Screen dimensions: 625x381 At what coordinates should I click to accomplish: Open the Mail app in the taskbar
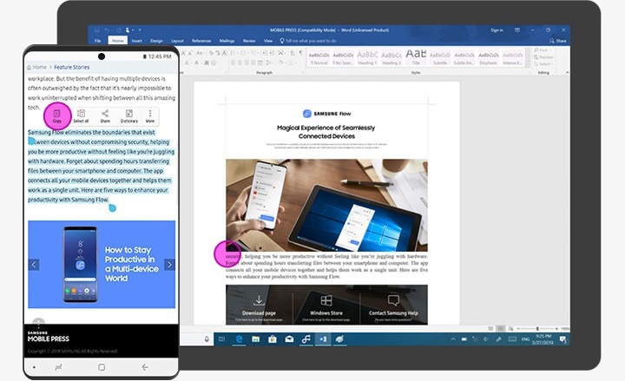pyautogui.click(x=290, y=338)
